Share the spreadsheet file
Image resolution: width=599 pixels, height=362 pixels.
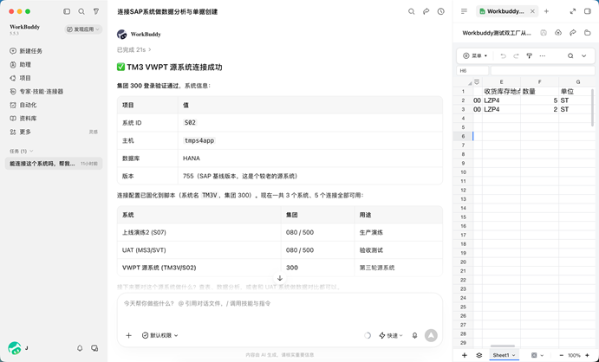pos(573,33)
